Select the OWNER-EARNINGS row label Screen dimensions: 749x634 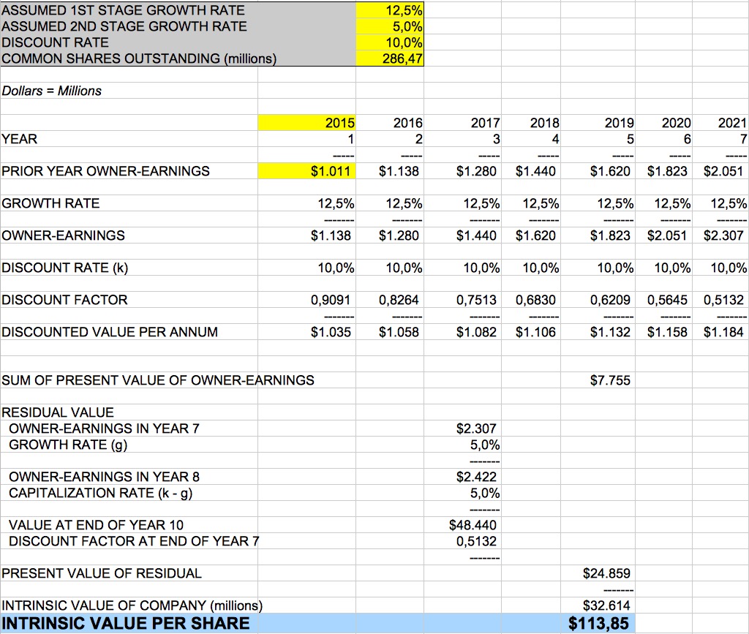(x=63, y=235)
